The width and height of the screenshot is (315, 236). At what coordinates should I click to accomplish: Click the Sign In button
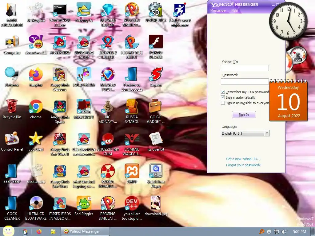(244, 115)
